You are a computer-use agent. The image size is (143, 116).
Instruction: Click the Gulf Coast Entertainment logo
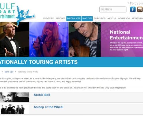(17, 14)
